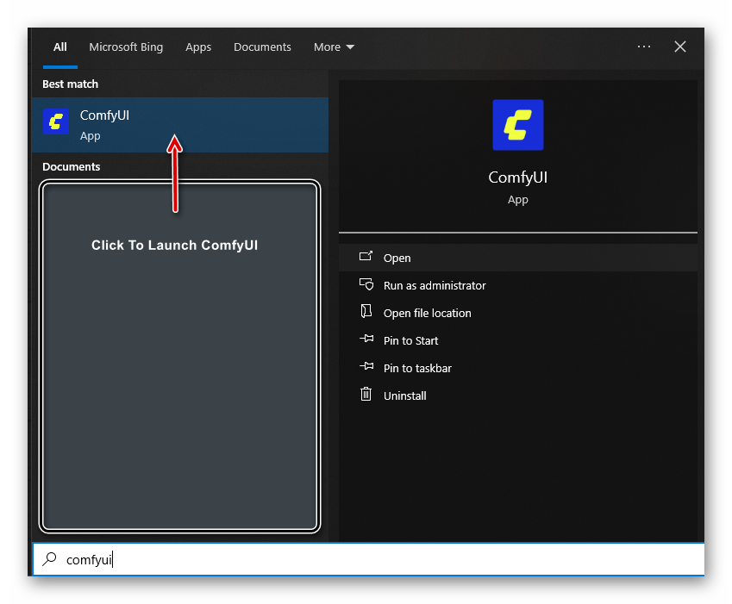Click the Open file location folder icon

pyautogui.click(x=366, y=312)
